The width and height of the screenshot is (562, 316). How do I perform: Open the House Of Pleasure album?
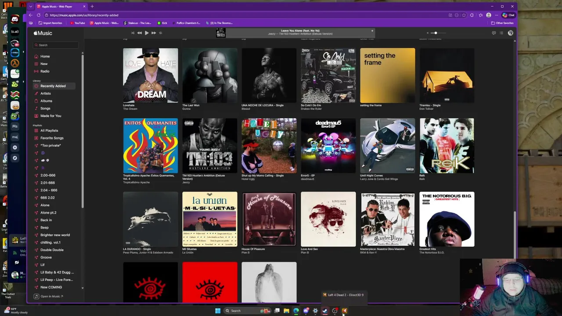(x=269, y=219)
